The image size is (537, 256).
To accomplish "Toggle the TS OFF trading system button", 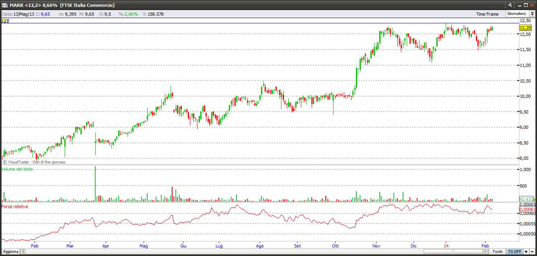I will [515, 252].
